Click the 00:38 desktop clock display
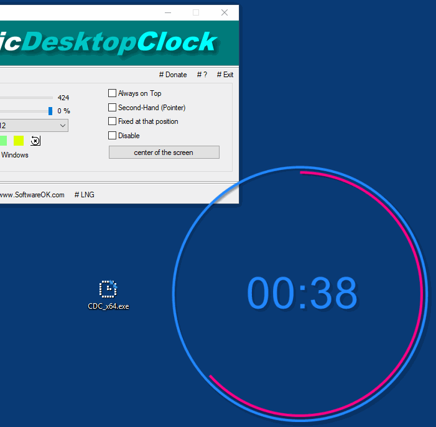436x427 pixels. (x=302, y=293)
